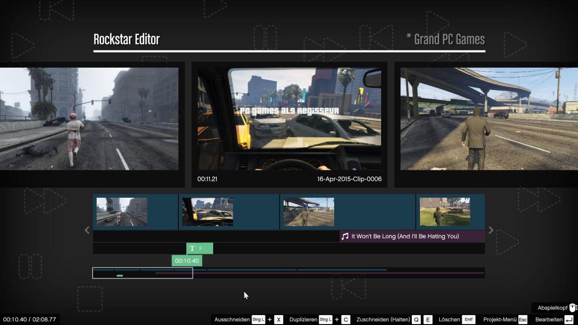
Task: Click the clip name 16-Apr-2015-Clip-0006
Action: (350, 179)
